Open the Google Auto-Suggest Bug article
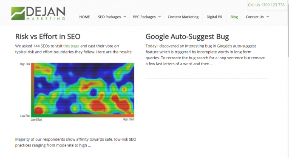This screenshot has width=289, height=158. pyautogui.click(x=187, y=37)
